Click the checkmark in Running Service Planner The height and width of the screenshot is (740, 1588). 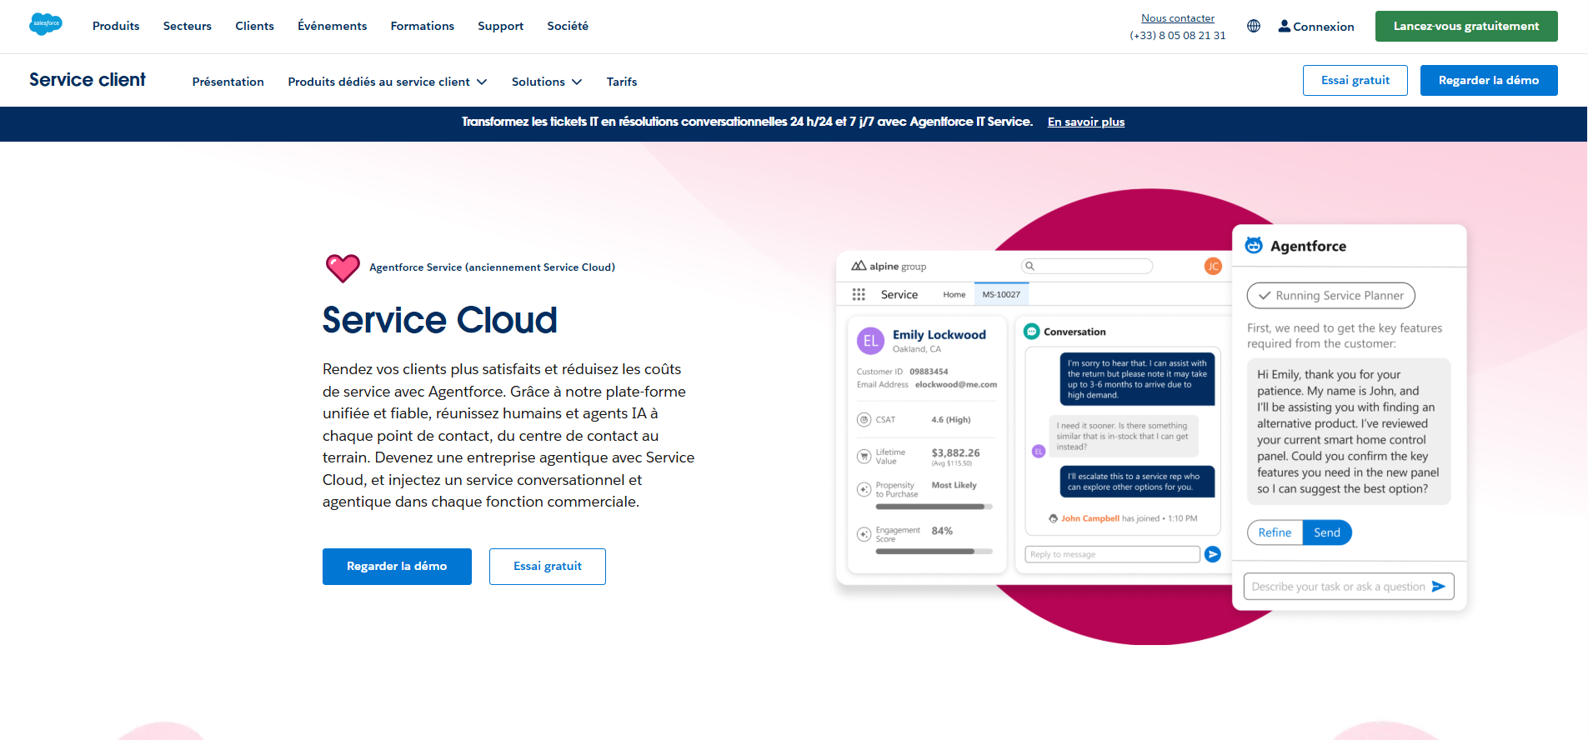pyautogui.click(x=1265, y=295)
